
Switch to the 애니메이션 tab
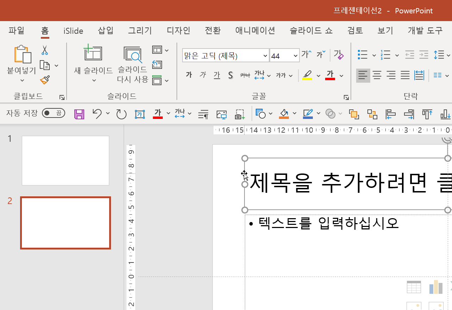[255, 30]
